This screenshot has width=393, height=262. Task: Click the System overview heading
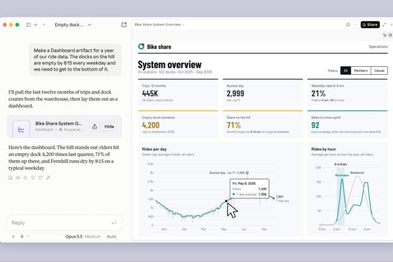click(x=170, y=64)
